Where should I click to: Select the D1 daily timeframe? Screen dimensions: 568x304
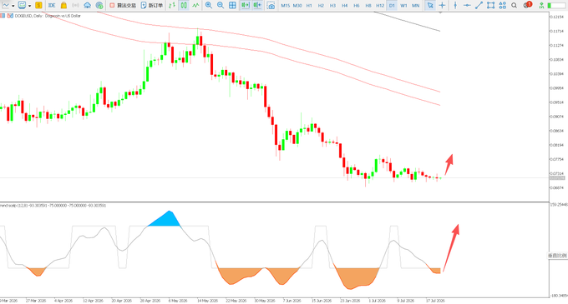click(x=392, y=6)
